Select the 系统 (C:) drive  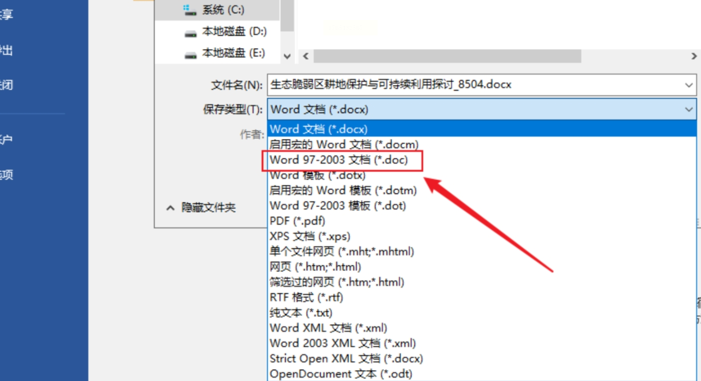(217, 9)
